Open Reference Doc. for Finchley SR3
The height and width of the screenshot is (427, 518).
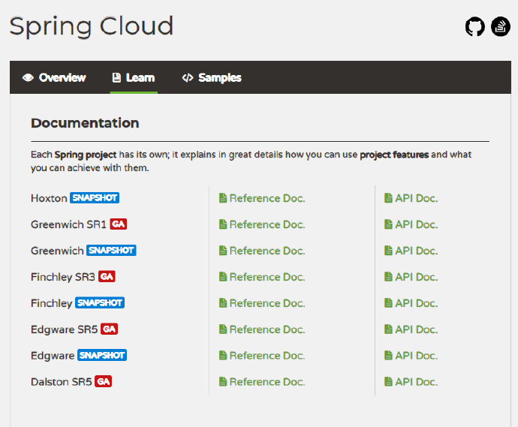(x=262, y=277)
